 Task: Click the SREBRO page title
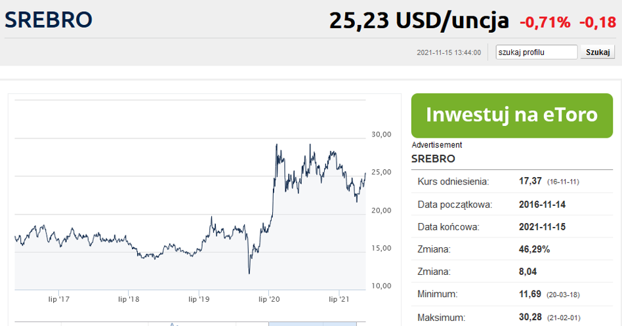[x=49, y=20]
